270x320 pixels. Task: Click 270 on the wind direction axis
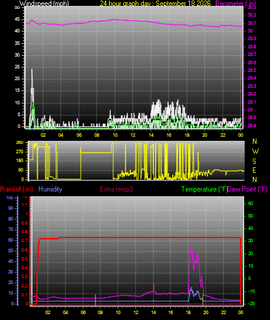(x=19, y=151)
